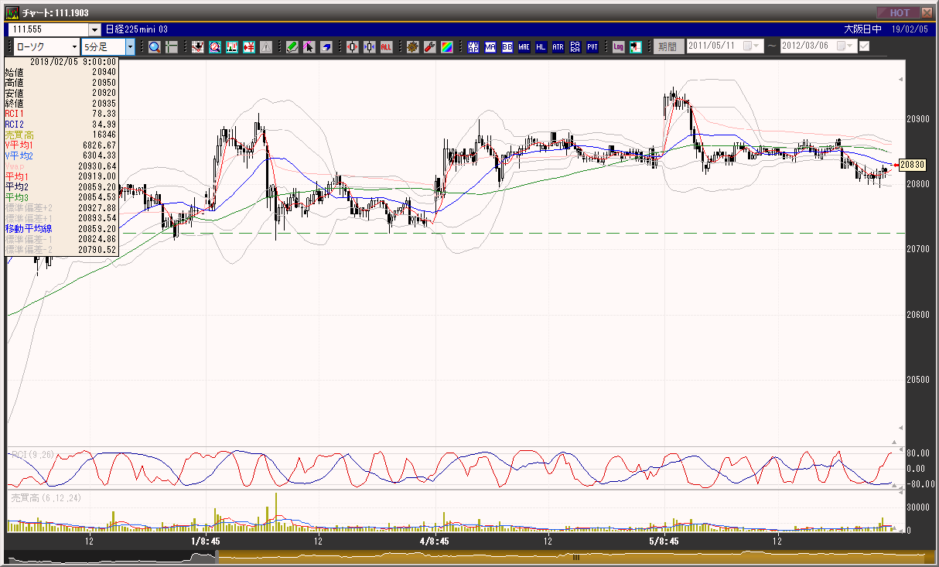The image size is (939, 567).
Task: Click the candle shrink-width icon
Action: click(369, 47)
